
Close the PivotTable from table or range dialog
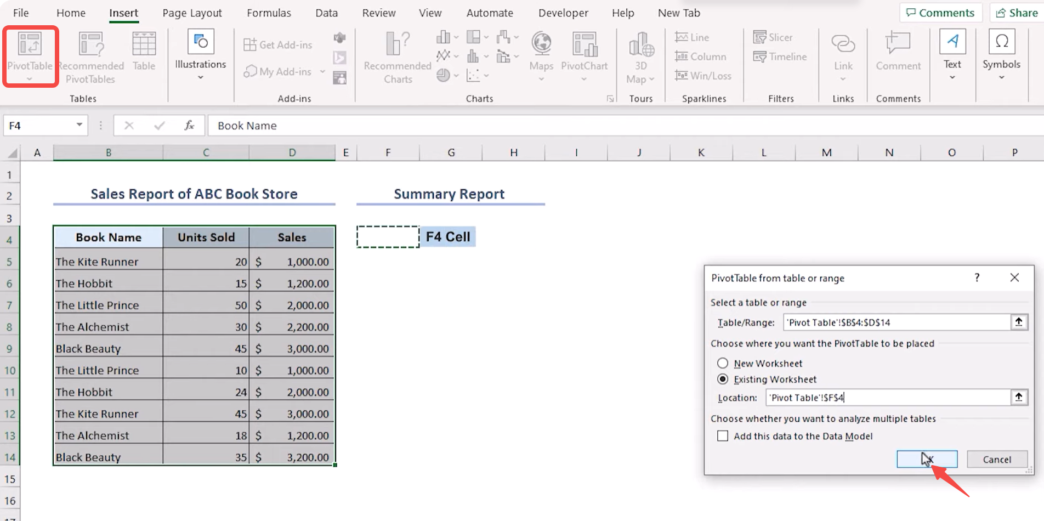tap(1015, 278)
